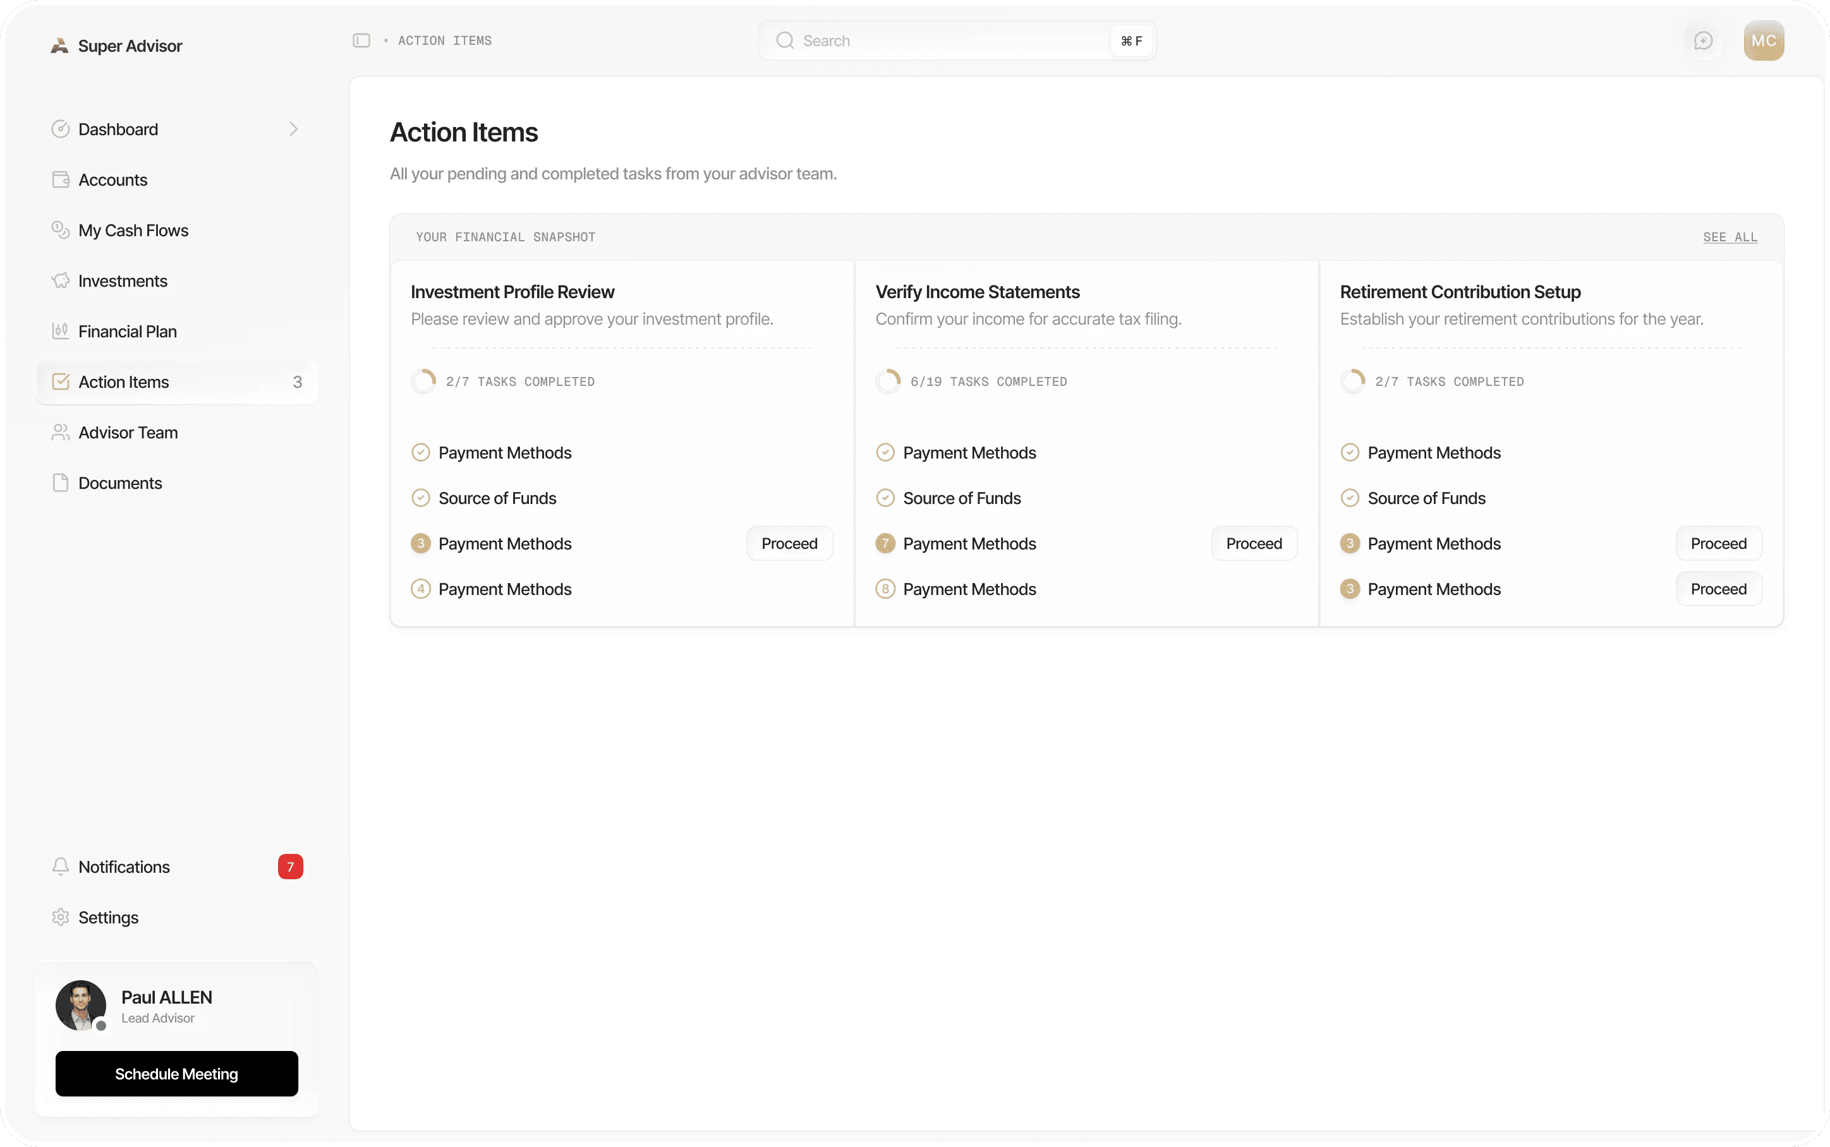Open the Action Items menu entry
Image resolution: width=1830 pixels, height=1147 pixels.
177,381
